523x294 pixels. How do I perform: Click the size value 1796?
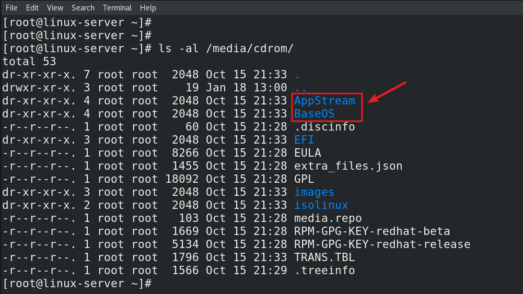click(x=185, y=257)
